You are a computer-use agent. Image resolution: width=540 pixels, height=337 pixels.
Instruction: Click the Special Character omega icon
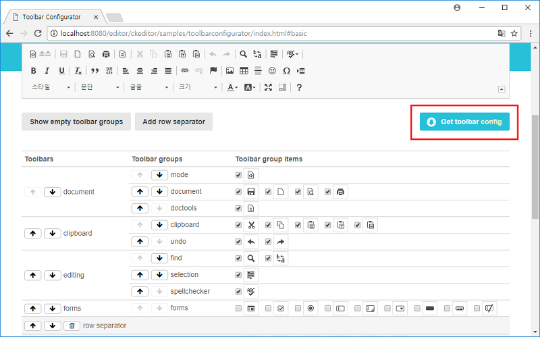(286, 71)
